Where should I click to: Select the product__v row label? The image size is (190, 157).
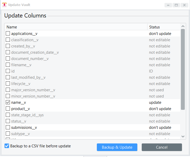click(x=20, y=109)
